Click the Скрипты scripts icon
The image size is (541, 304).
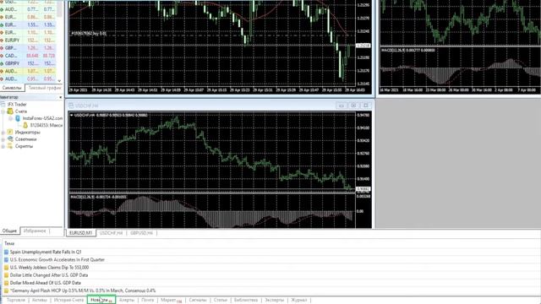pyautogui.click(x=10, y=146)
